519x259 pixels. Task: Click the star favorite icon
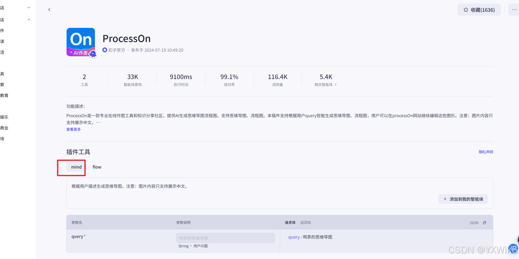(x=466, y=10)
